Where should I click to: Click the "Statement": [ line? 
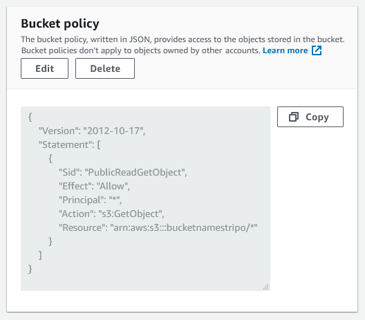(x=70, y=144)
